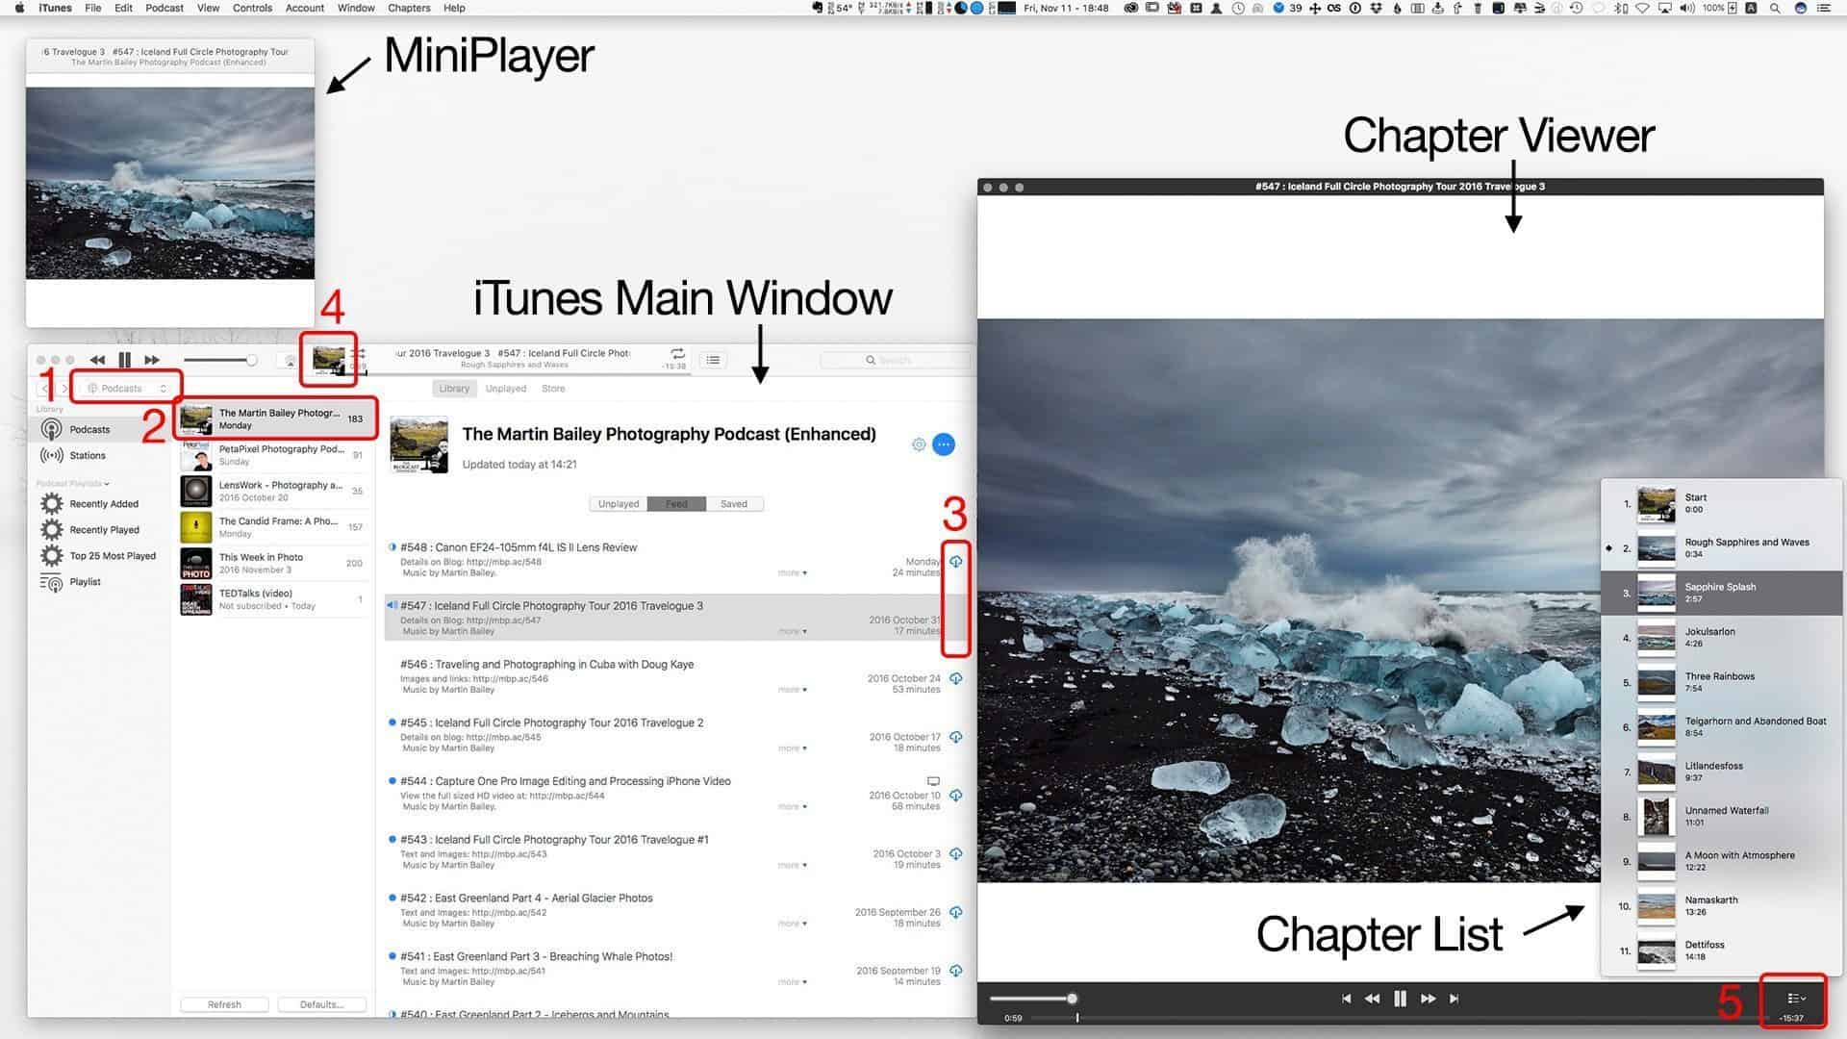Click the Podcasts sidebar item
The width and height of the screenshot is (1847, 1039).
[x=89, y=429]
